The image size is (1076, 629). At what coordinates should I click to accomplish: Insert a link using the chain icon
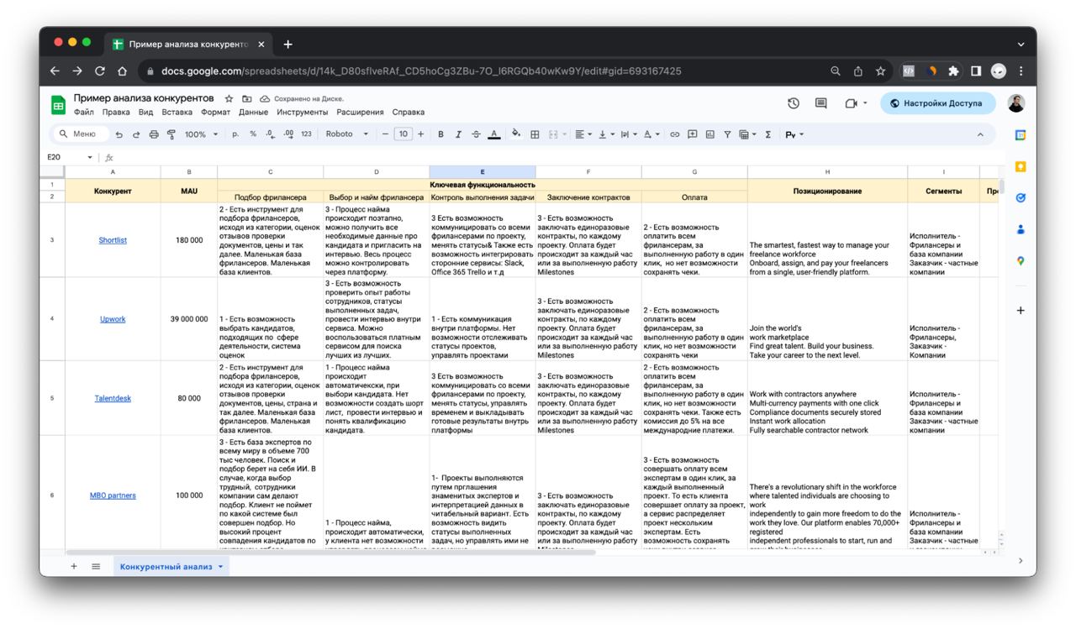pos(674,134)
